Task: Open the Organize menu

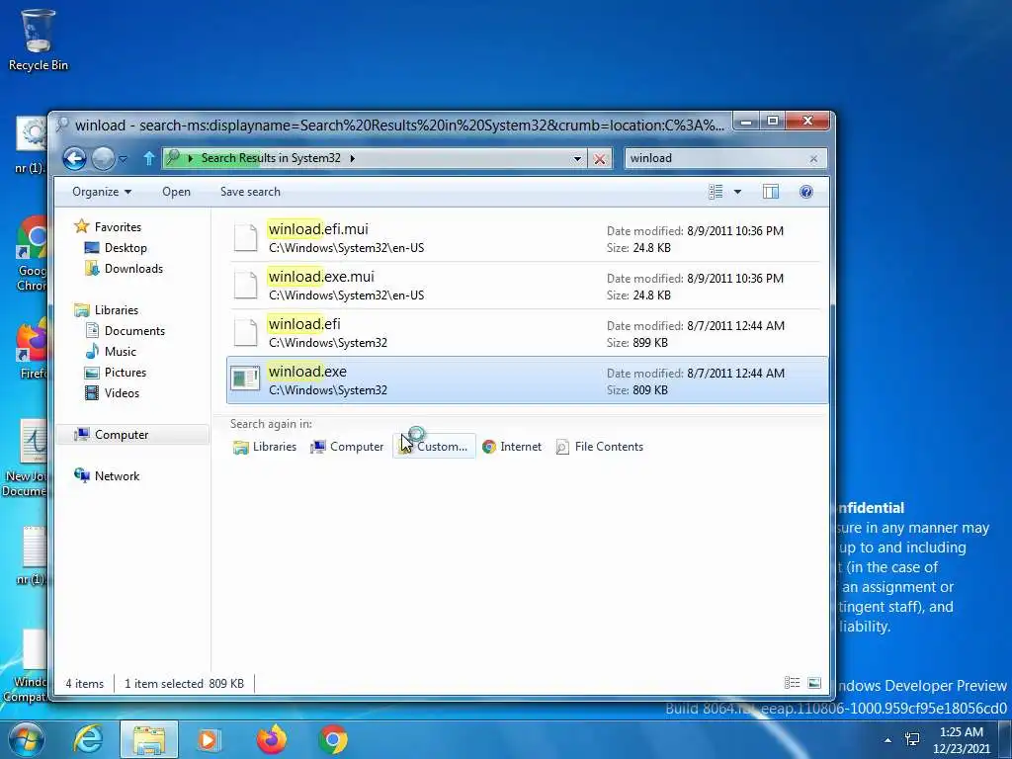Action: tap(102, 192)
